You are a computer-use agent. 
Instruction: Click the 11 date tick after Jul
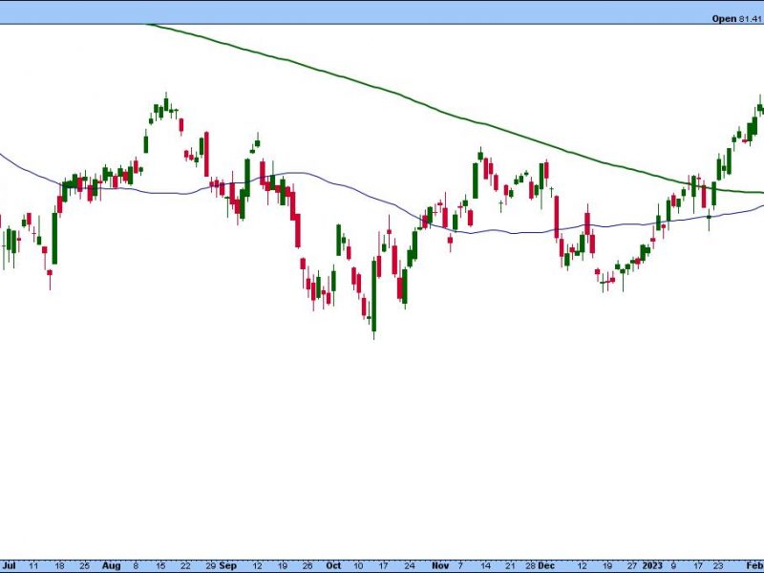[x=33, y=565]
